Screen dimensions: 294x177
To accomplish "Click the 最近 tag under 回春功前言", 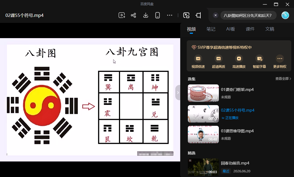I will click(226, 171).
